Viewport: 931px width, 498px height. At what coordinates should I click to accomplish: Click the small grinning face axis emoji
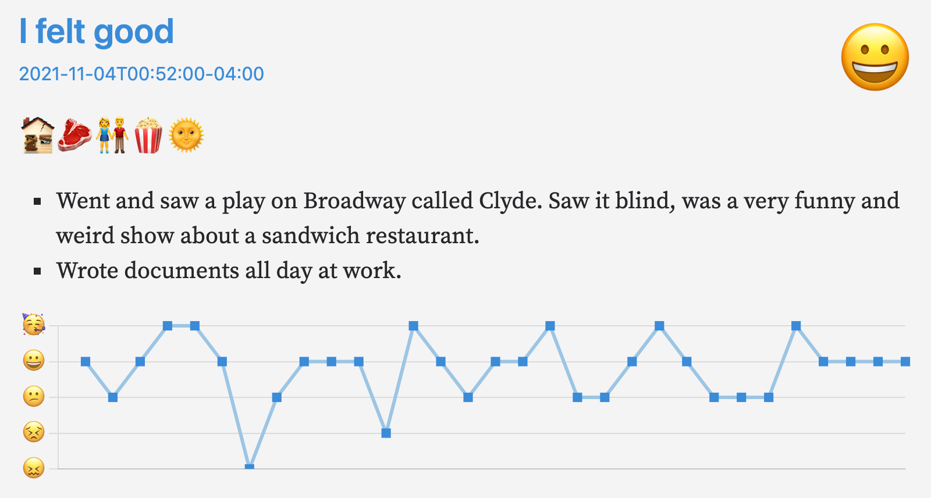(x=34, y=361)
